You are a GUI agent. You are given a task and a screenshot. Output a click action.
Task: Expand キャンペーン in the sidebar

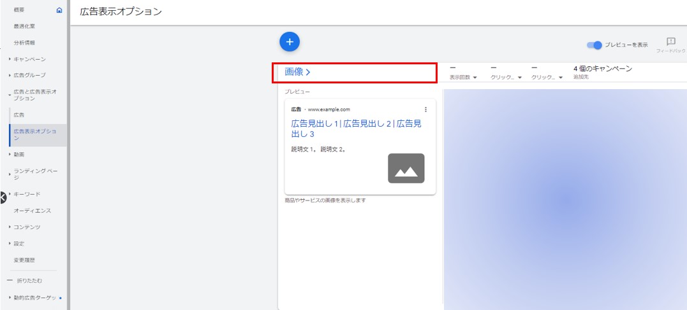tap(10, 59)
